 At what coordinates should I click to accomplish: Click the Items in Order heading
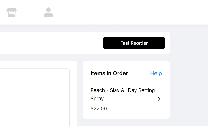point(109,73)
